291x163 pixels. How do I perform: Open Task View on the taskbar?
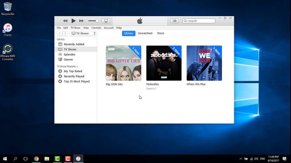coord(26,159)
